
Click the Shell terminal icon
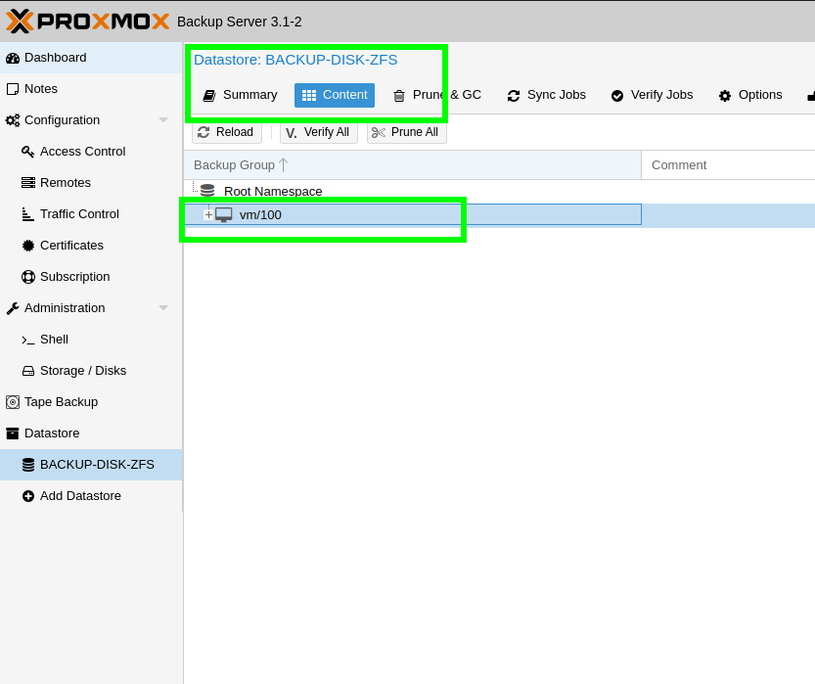28,340
